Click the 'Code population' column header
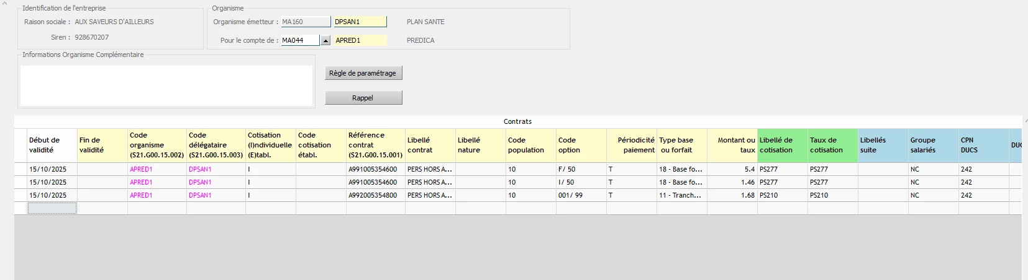 coord(531,146)
